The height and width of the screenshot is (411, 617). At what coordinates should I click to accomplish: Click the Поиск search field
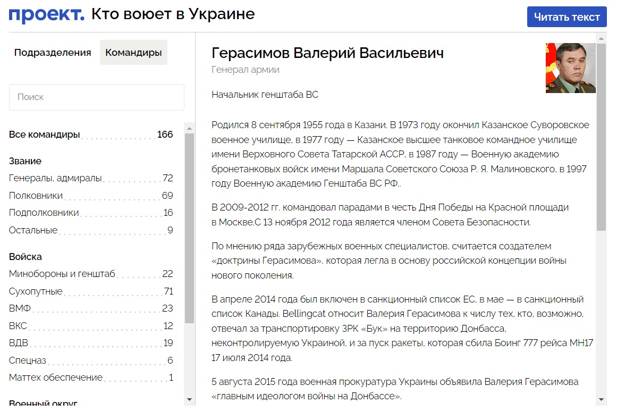pos(96,97)
